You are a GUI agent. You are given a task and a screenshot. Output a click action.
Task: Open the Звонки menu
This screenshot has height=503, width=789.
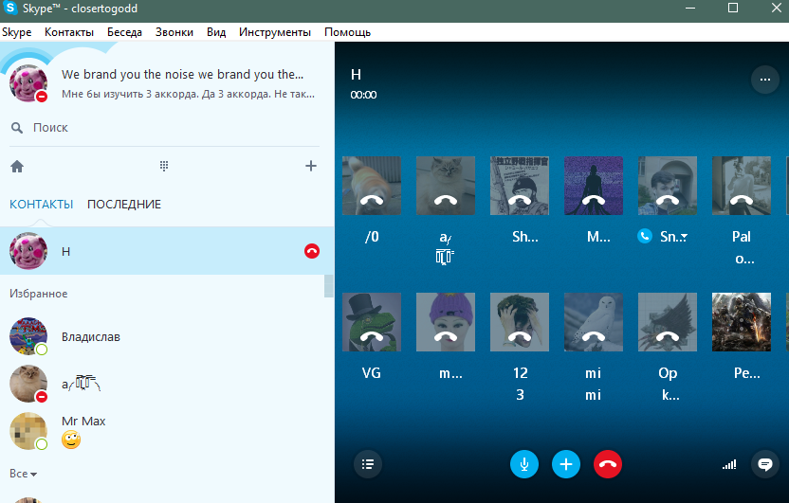point(174,32)
